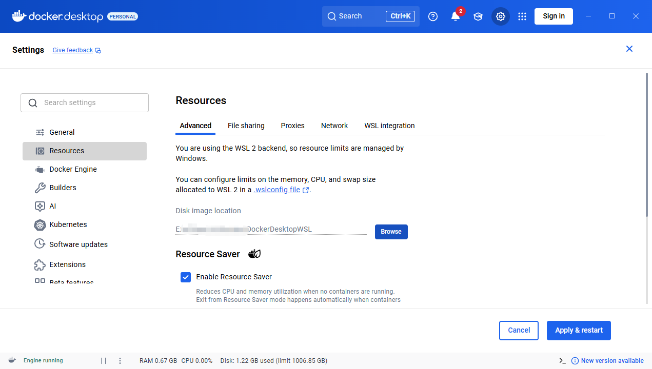Open the Proxies tab
Screen dimensions: 652x369
tap(293, 126)
